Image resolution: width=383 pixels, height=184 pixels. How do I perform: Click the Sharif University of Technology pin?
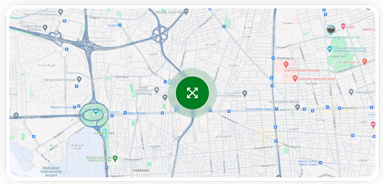tap(157, 90)
